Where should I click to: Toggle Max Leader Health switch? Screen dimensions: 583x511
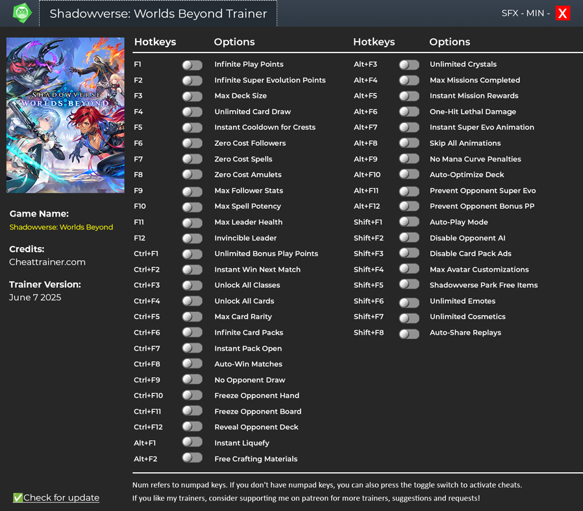(x=192, y=223)
